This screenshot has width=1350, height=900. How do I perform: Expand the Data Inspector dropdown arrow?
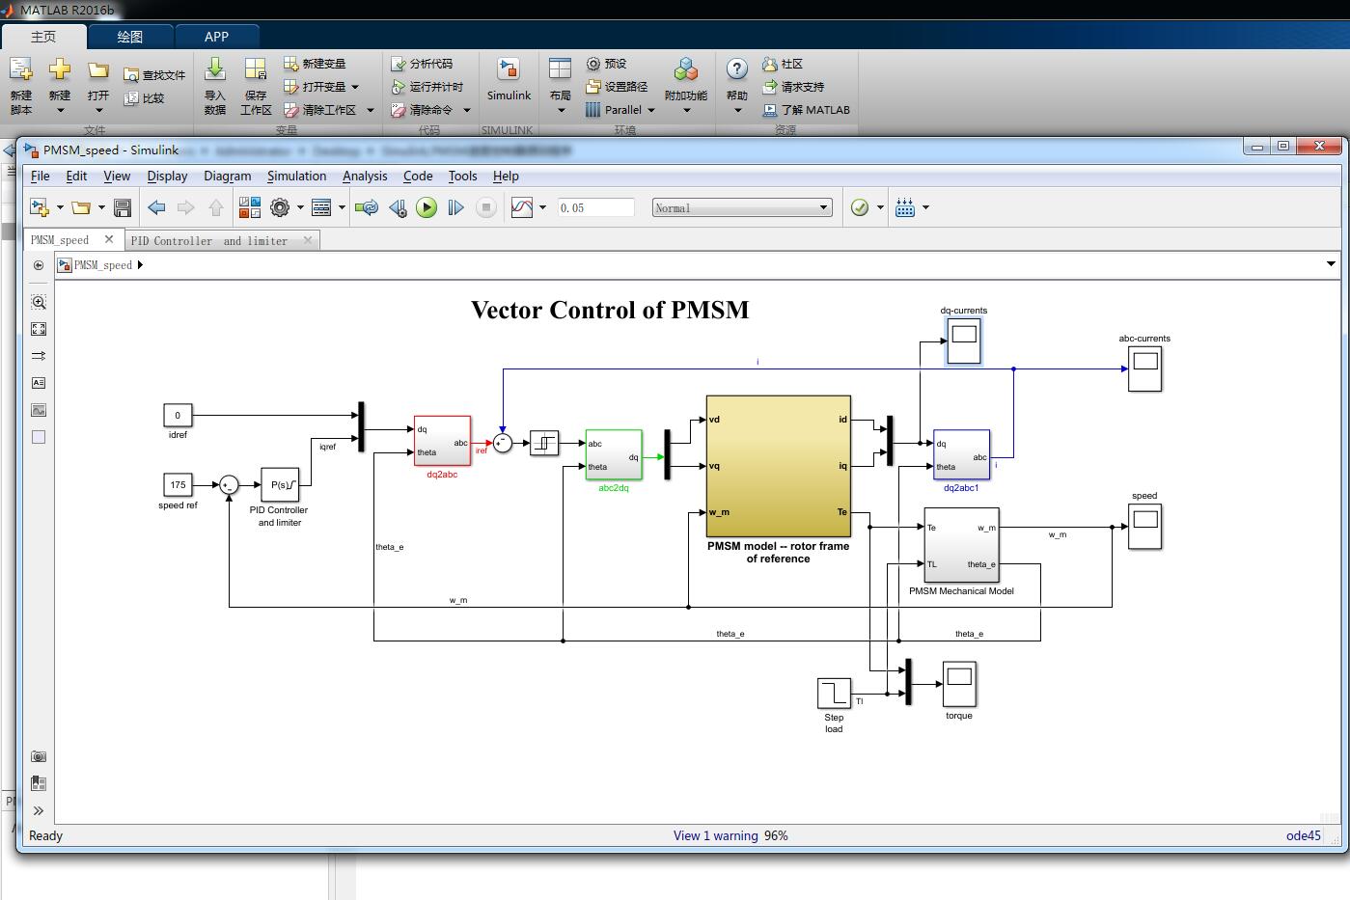click(542, 207)
